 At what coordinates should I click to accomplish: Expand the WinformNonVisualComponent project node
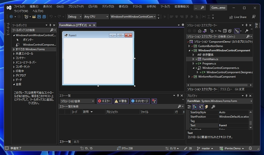click(x=189, y=77)
